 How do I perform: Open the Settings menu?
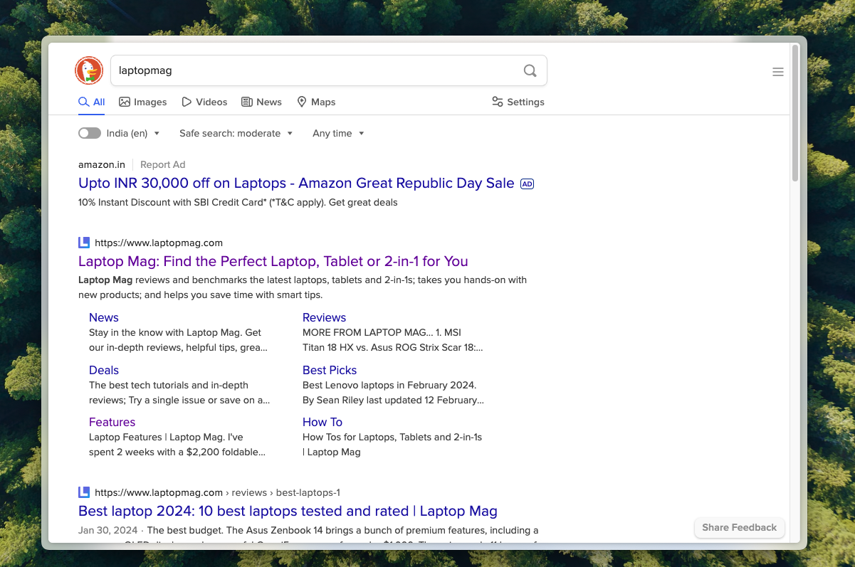click(x=518, y=102)
